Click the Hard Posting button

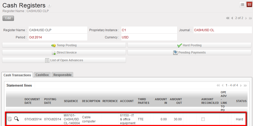point(189,45)
